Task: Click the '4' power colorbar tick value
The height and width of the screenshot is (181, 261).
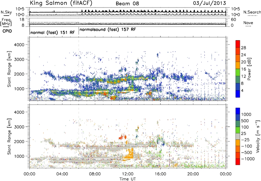Action: click(x=242, y=91)
